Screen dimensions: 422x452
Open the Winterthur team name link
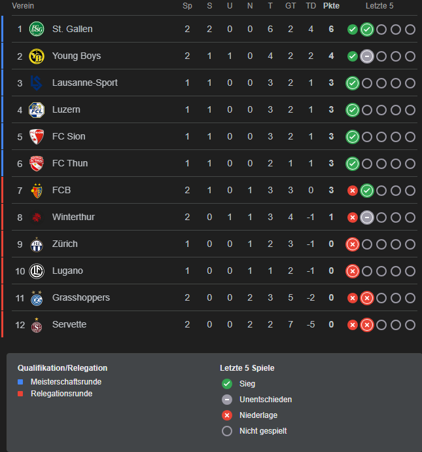tap(73, 217)
